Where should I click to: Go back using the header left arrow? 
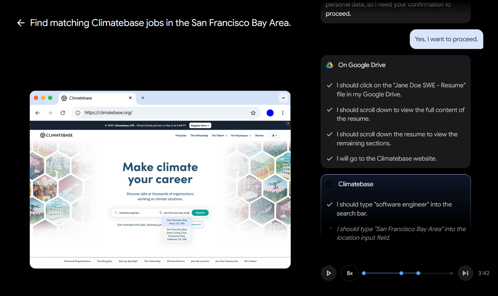[x=21, y=23]
